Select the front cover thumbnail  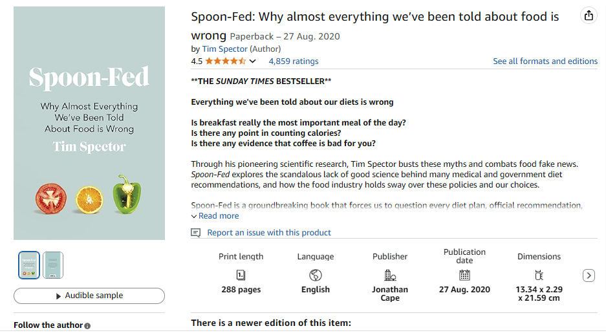[x=29, y=265]
